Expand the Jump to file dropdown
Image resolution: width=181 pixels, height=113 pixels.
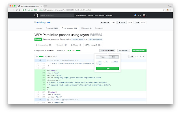(61, 51)
